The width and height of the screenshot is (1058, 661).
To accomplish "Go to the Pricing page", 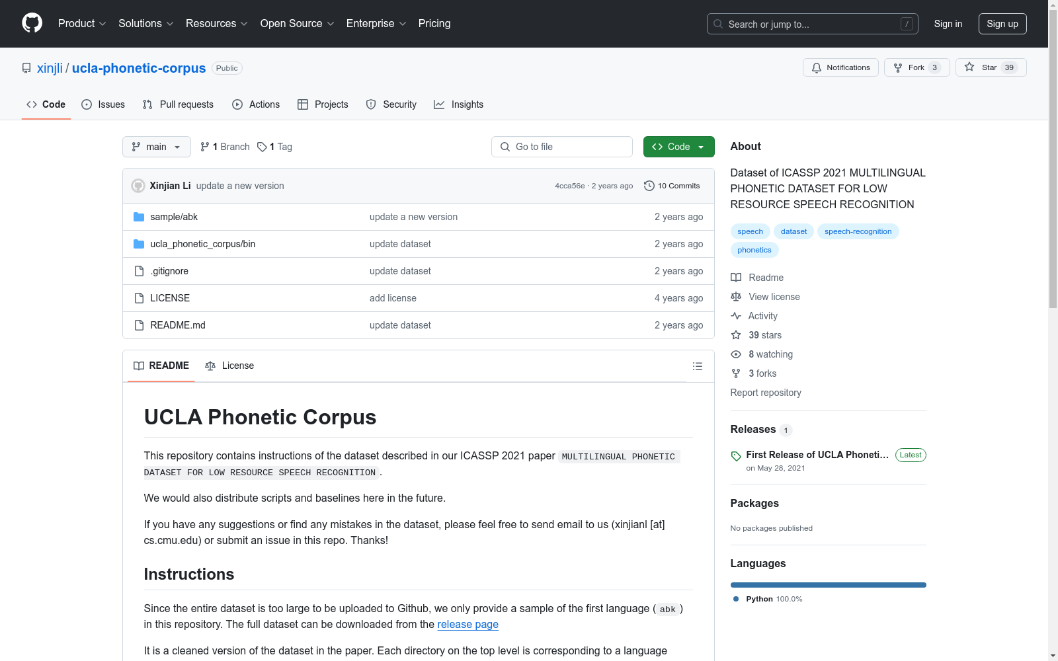I will tap(434, 24).
